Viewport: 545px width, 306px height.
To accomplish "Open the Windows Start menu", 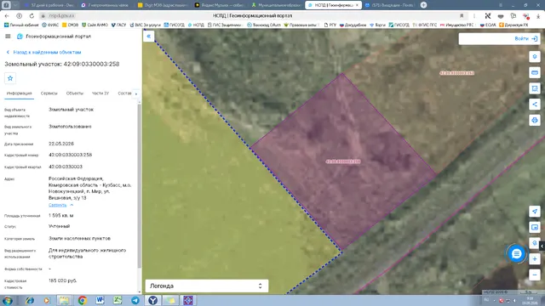I will coord(8,300).
